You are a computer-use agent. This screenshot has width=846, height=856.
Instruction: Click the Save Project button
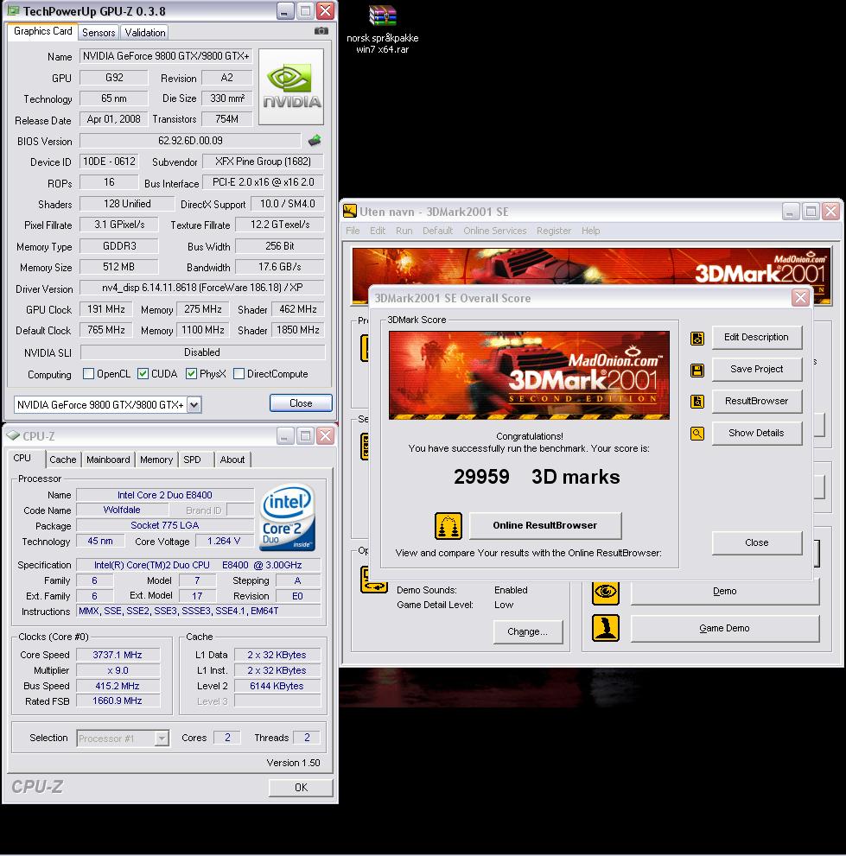point(756,369)
